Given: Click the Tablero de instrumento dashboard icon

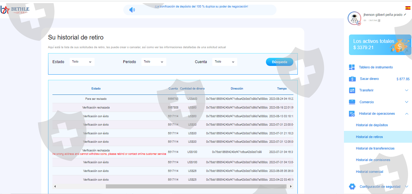Looking at the screenshot, I should click(x=352, y=67).
